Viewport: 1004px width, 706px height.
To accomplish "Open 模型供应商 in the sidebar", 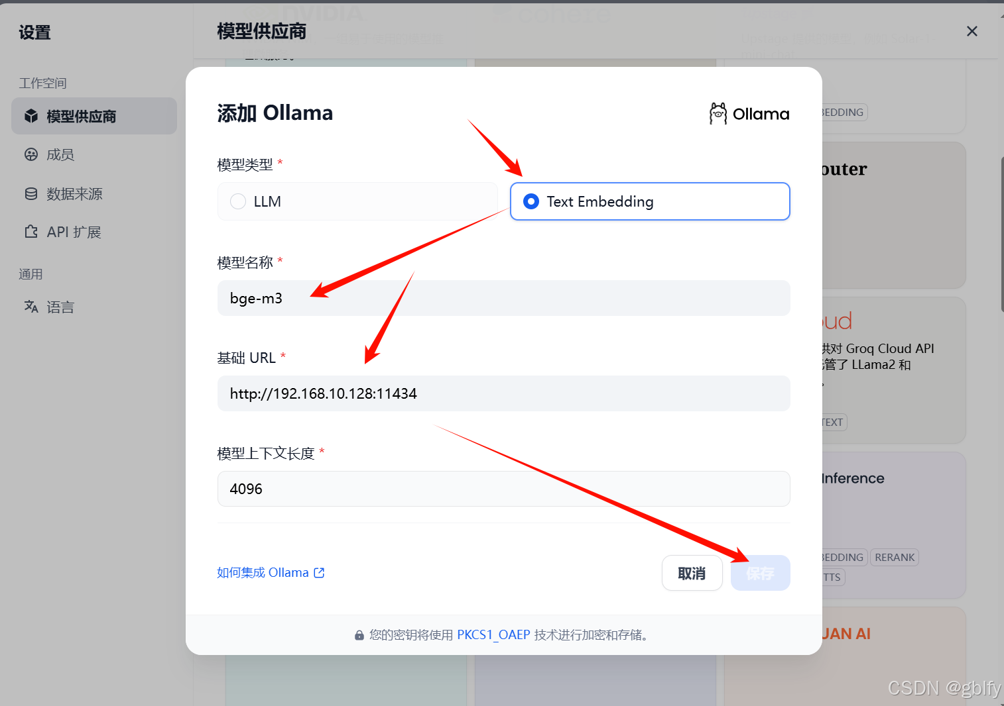I will [x=94, y=116].
